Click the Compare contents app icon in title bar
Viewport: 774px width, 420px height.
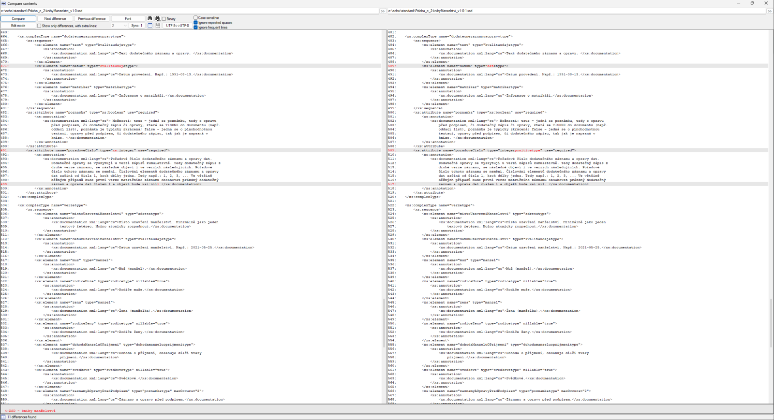tap(3, 3)
